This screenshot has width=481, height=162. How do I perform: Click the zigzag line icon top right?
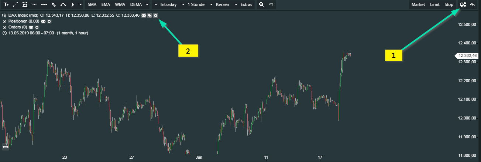click(x=472, y=5)
